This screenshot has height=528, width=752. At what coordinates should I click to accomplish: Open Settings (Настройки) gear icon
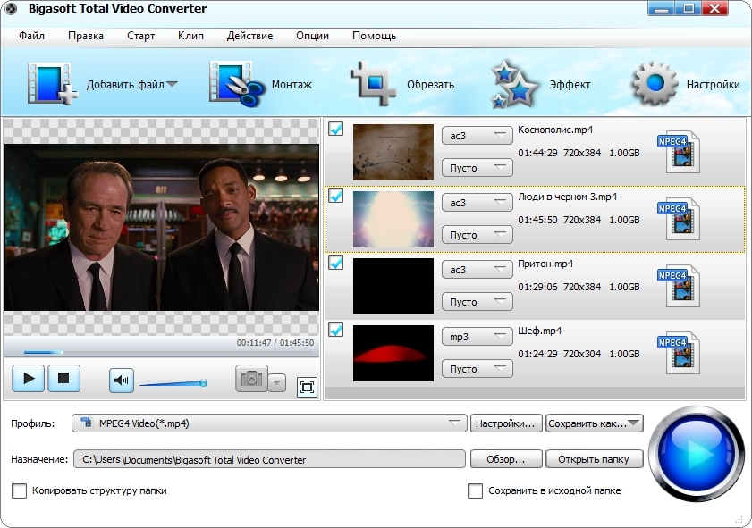coord(655,85)
